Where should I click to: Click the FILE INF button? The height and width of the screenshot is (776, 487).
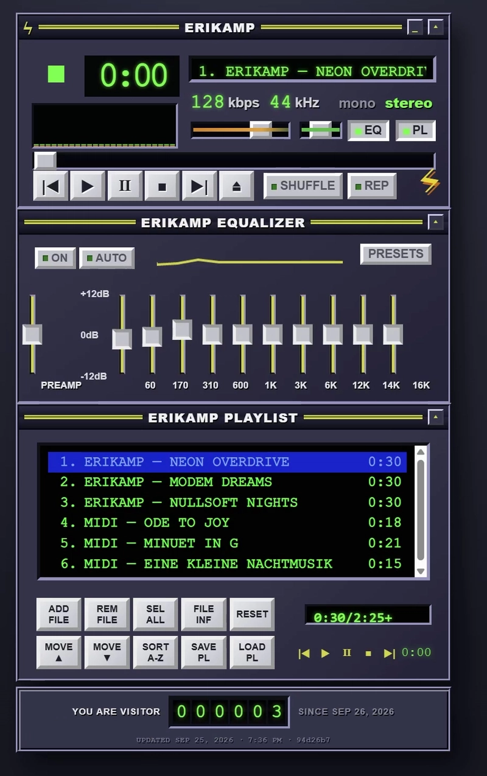point(203,614)
